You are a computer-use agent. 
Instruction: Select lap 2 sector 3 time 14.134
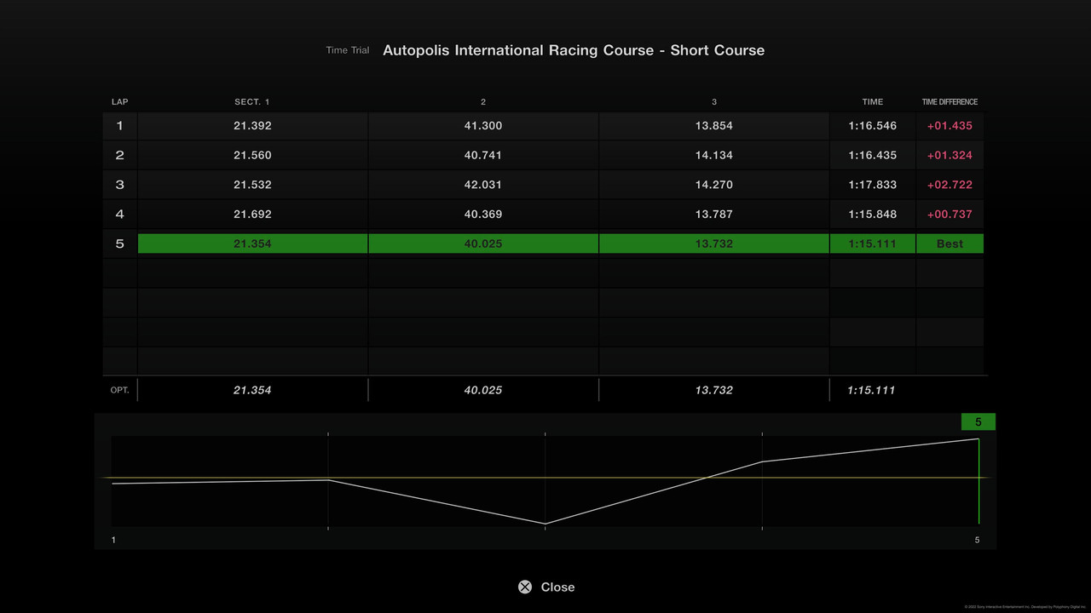click(x=714, y=155)
